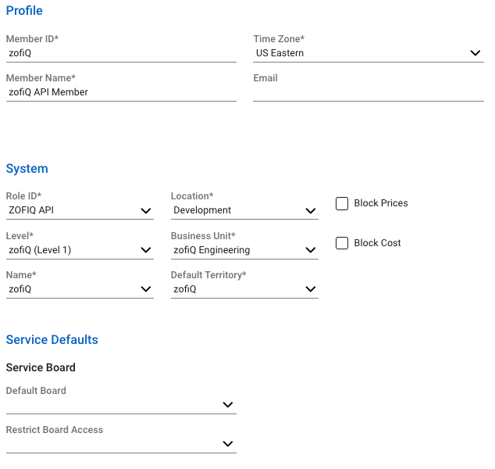This screenshot has height=469, width=495.
Task: Open the Default Territory dropdown
Action: click(244, 289)
